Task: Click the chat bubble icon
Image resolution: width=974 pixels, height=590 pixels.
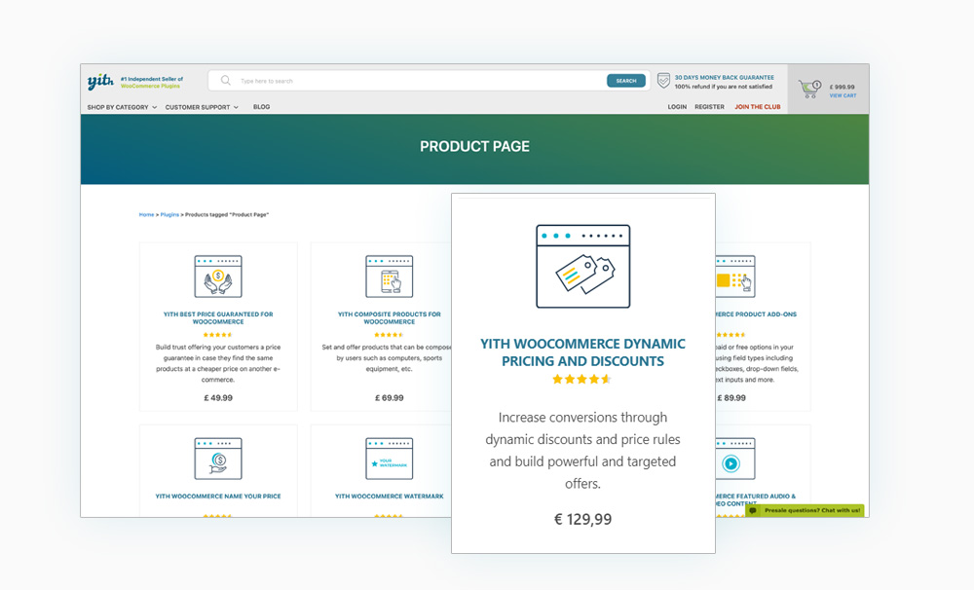Action: pos(754,510)
